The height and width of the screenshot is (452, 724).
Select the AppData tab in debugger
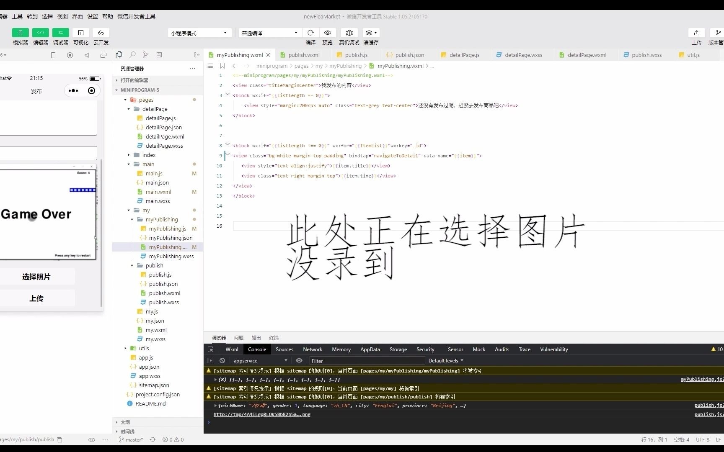tap(370, 349)
